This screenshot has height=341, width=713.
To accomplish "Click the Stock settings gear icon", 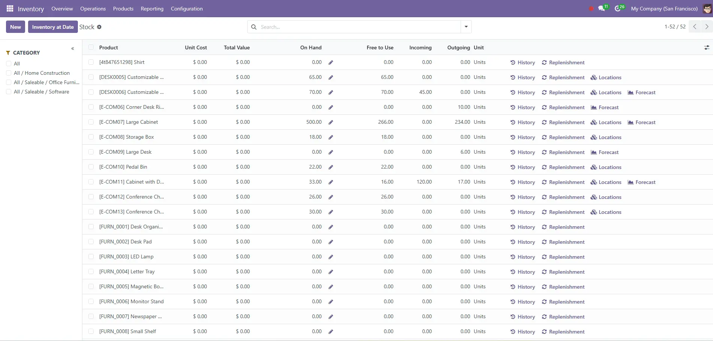I will tap(99, 27).
